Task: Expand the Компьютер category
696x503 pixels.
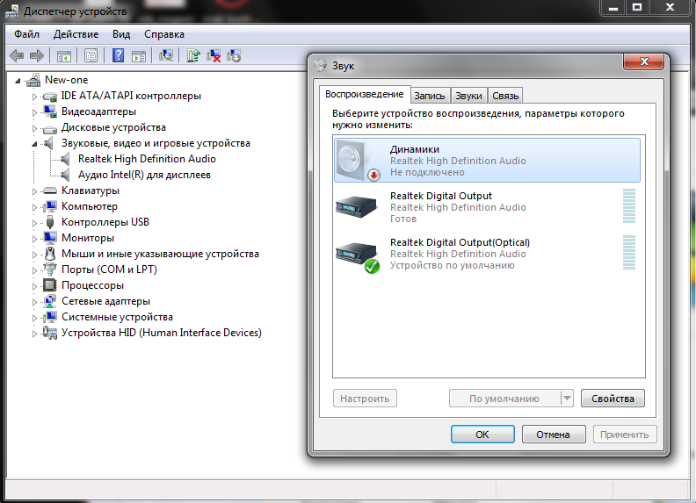Action: click(34, 207)
